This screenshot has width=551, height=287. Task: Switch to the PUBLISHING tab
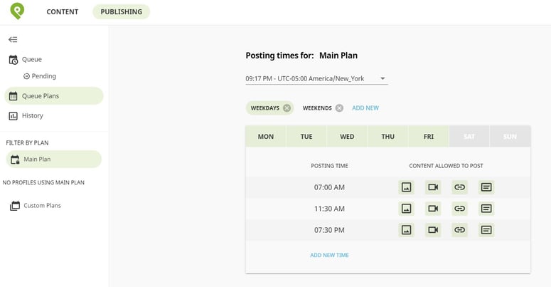tap(121, 12)
